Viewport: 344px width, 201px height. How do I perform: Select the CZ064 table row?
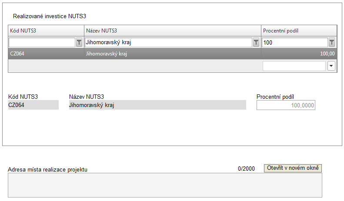tap(173, 54)
